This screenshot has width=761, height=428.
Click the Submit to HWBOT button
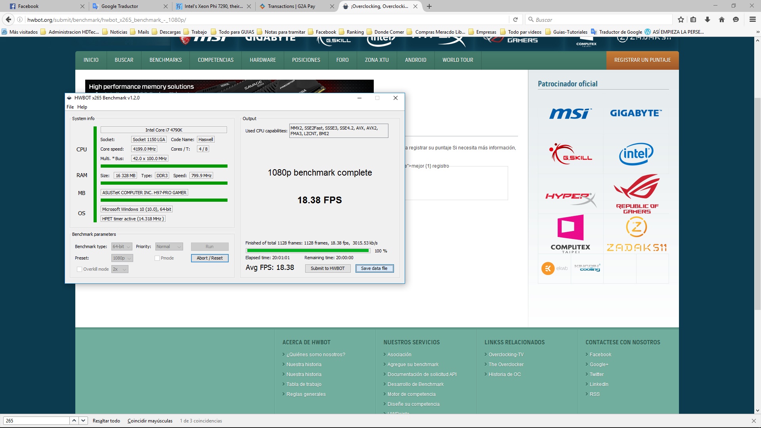328,268
